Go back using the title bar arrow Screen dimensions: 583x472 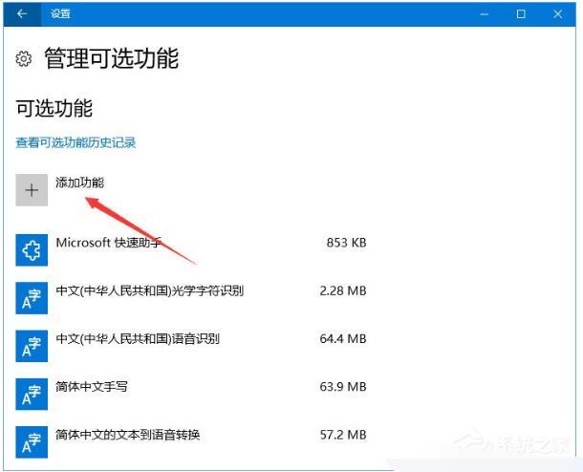(x=22, y=14)
